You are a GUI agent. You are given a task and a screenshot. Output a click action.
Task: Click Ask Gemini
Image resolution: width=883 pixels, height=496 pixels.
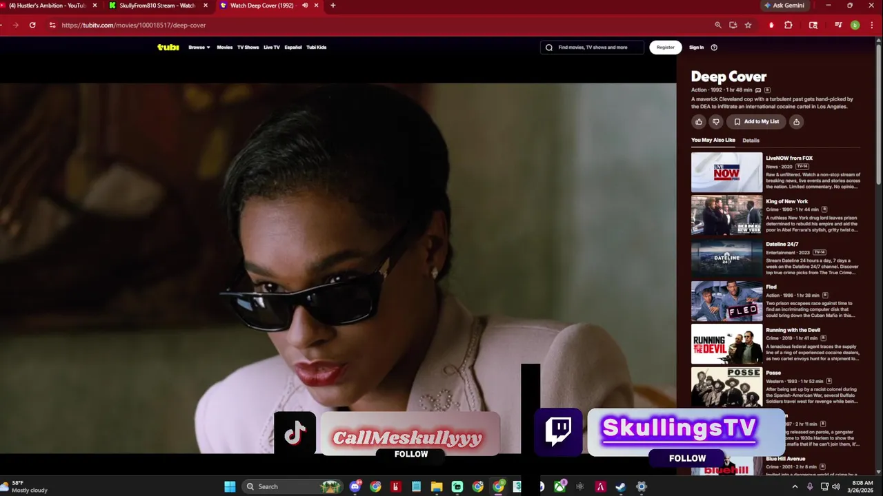784,6
